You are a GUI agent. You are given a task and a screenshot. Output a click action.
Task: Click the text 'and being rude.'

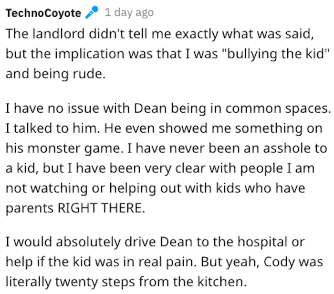[x=56, y=74]
